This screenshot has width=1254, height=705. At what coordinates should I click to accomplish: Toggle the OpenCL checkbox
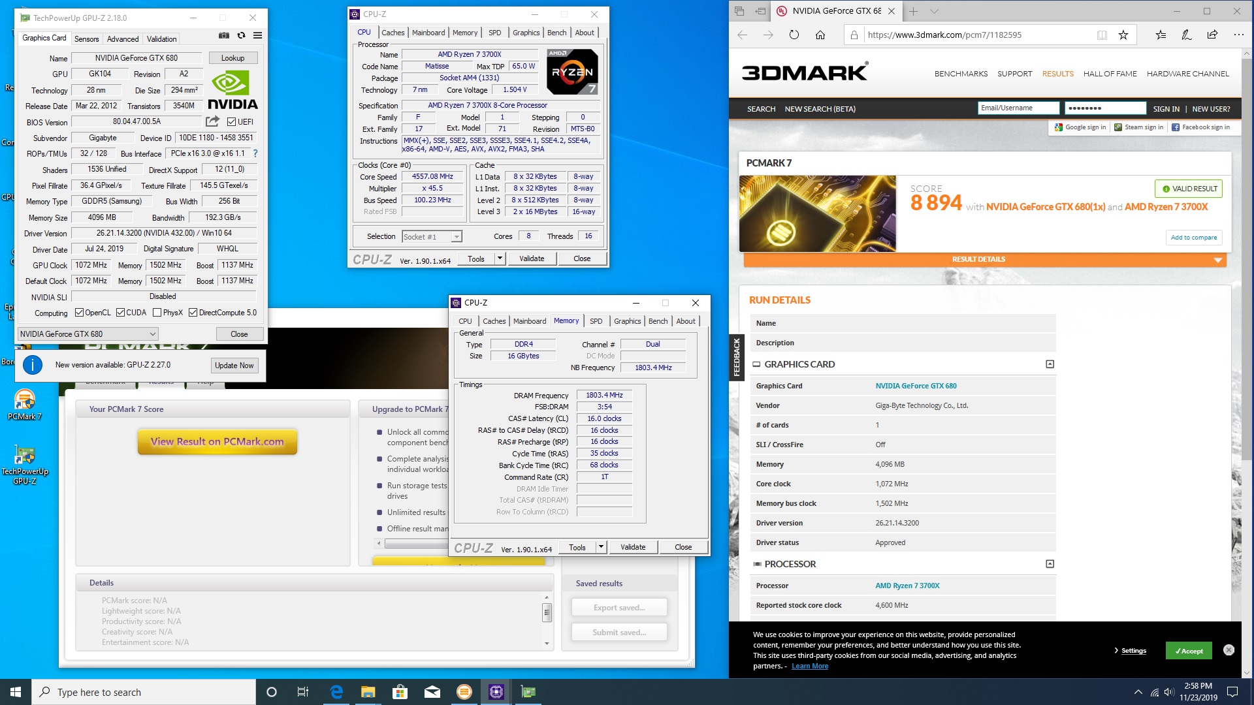click(79, 313)
